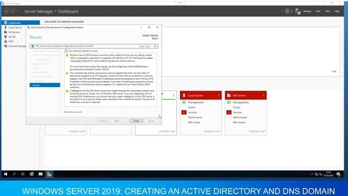Open DNS in left navigation
This screenshot has height=196, width=348.
(x=11, y=41)
